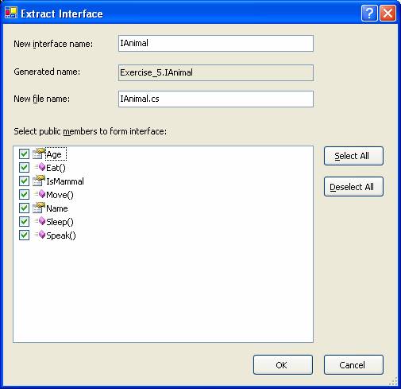Click the Deselect All button
The width and height of the screenshot is (401, 389).
[353, 187]
